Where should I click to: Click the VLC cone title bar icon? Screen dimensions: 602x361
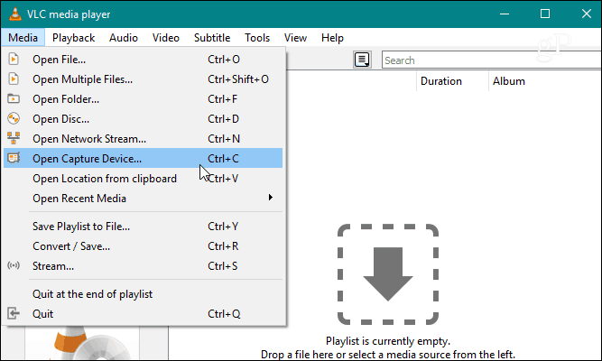(15, 14)
